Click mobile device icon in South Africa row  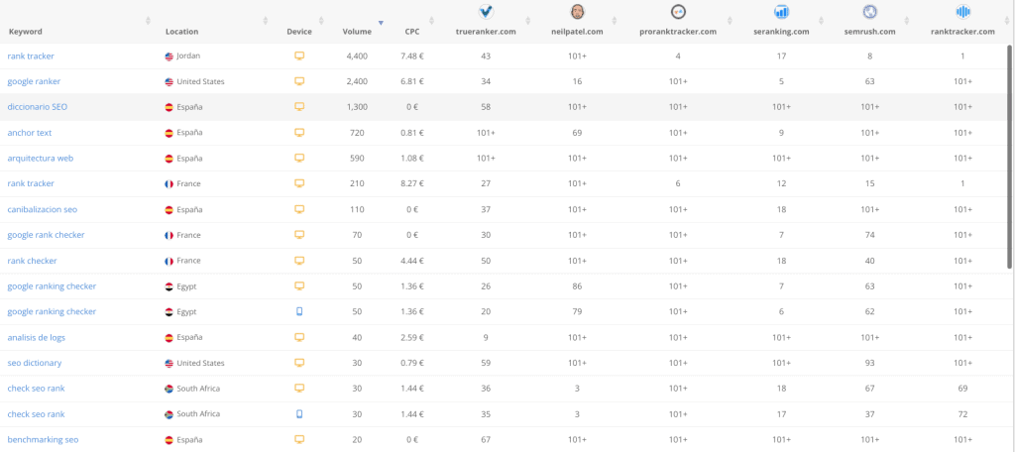coord(299,413)
